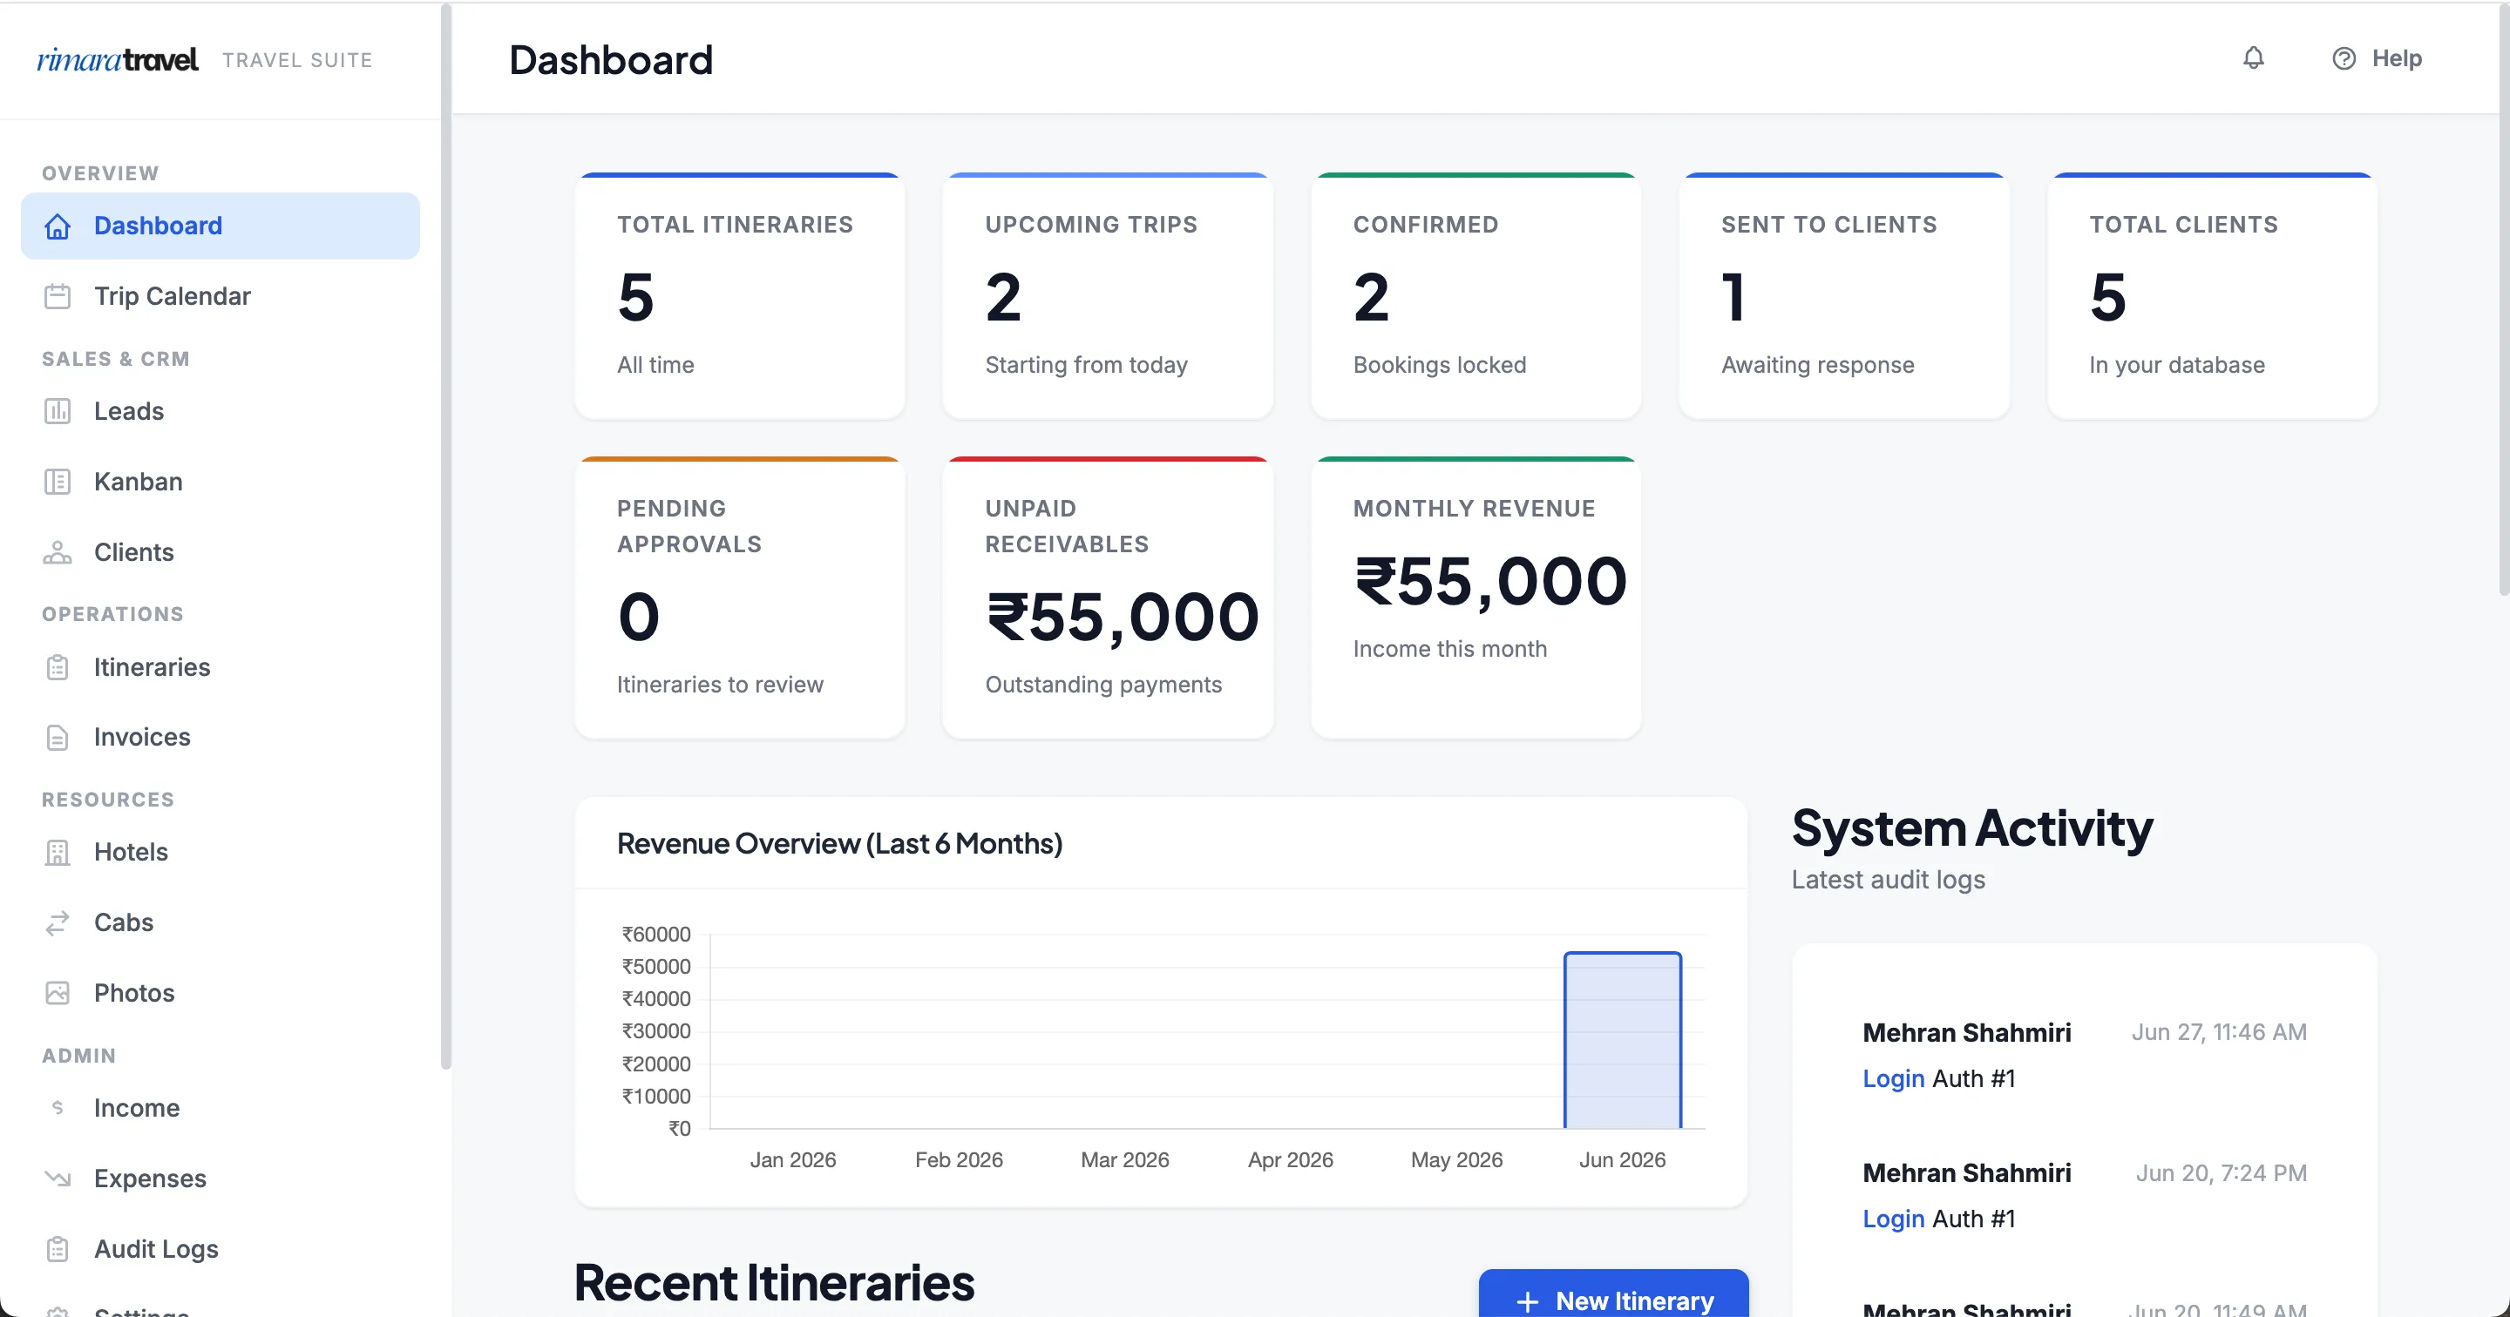
Task: Click the Leads chart icon
Action: [x=58, y=411]
